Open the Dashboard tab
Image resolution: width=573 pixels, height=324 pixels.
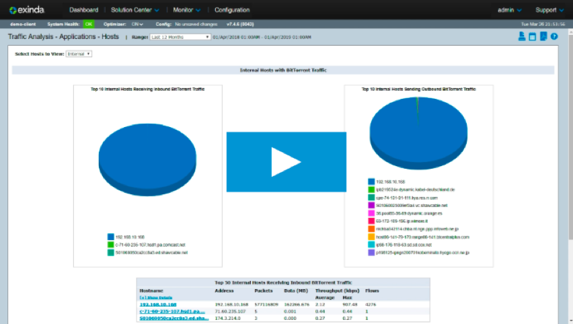[83, 10]
